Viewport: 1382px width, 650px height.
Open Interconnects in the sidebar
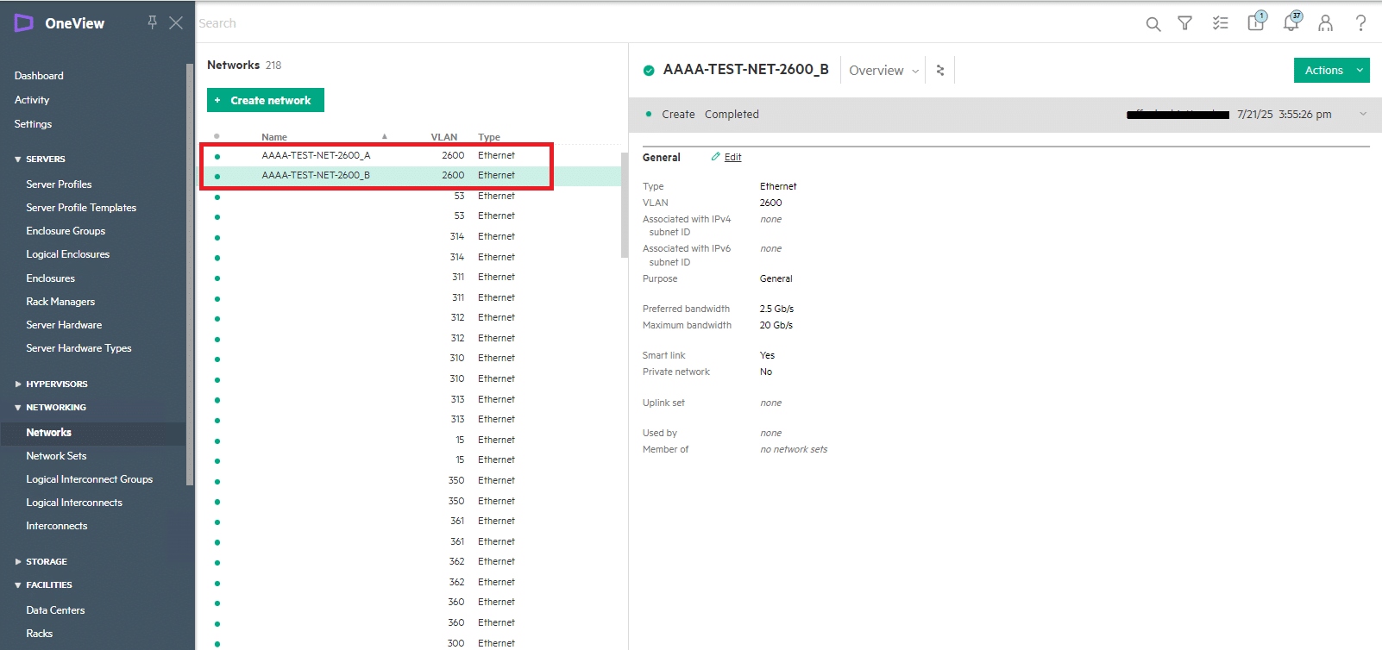click(x=56, y=526)
